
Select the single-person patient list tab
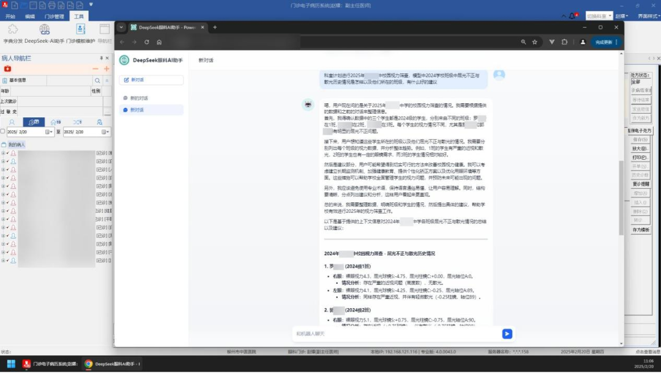point(12,122)
